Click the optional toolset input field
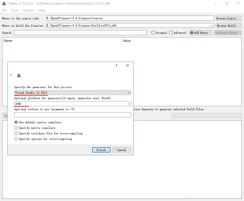 click(73, 115)
